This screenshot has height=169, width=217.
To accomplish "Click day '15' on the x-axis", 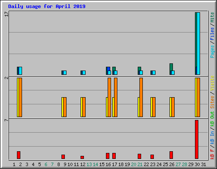I will (102, 164).
